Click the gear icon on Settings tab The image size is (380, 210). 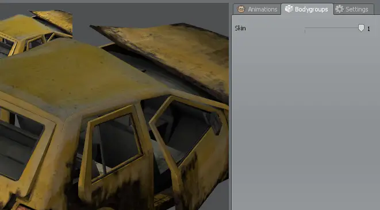point(339,9)
